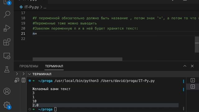Switch to the ПРОБЛЕМЫ panel tab
The width and height of the screenshot is (199, 112).
[29, 66]
